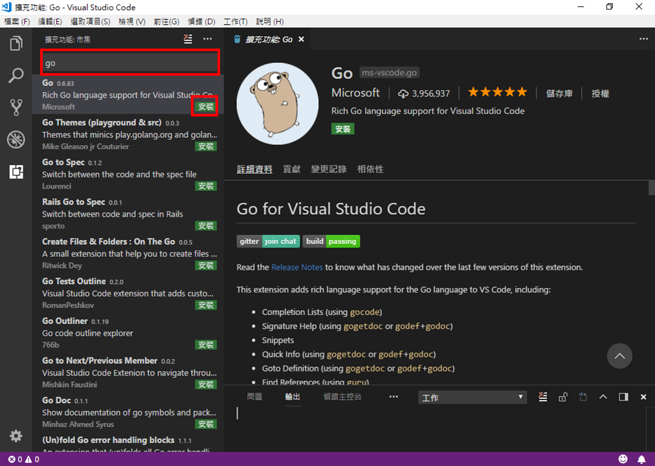
Task: Switch to the 變更記錄 tab
Action: (x=329, y=169)
